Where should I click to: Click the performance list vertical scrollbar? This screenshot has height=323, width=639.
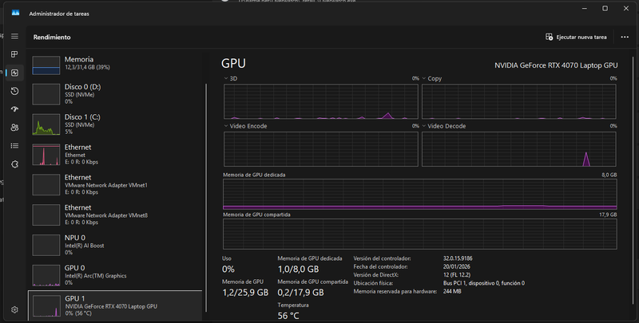pos(207,197)
